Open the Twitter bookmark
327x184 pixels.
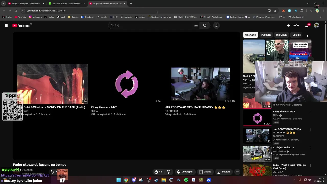coord(7,17)
